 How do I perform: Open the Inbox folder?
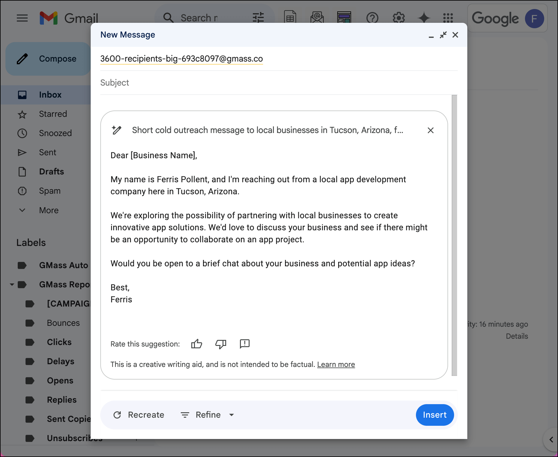(x=46, y=95)
